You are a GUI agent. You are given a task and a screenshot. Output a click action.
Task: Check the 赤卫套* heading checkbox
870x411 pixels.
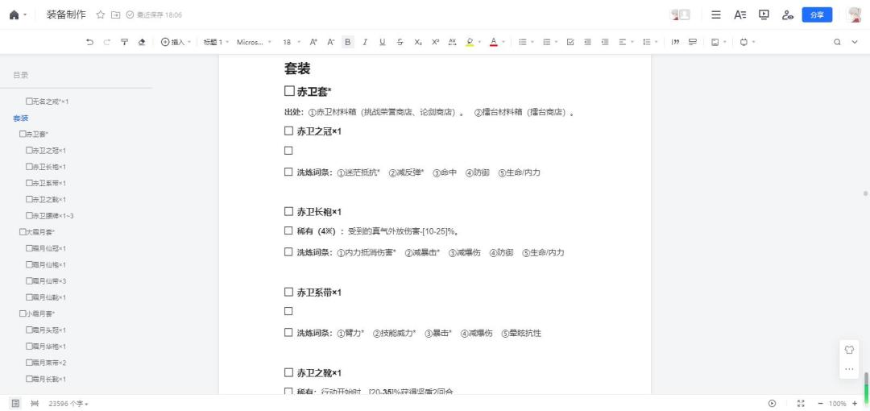(x=289, y=90)
